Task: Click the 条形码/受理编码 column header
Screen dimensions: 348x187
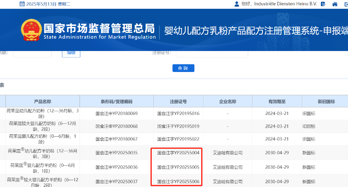Action: click(x=116, y=102)
